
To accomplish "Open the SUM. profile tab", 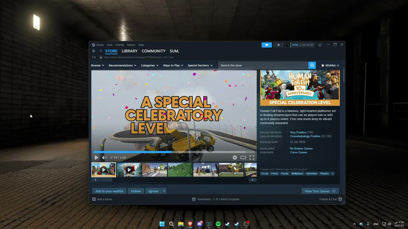I will [x=174, y=51].
